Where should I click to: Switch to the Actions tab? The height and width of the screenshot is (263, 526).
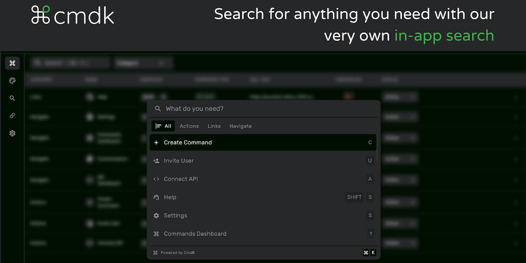[189, 126]
